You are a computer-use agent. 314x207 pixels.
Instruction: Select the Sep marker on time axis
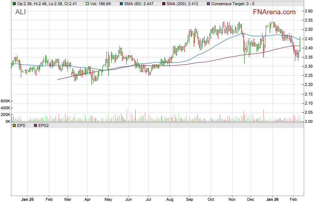click(189, 200)
